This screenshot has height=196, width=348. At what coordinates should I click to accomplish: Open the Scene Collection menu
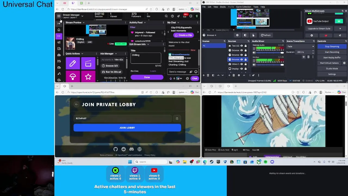coord(244,7)
